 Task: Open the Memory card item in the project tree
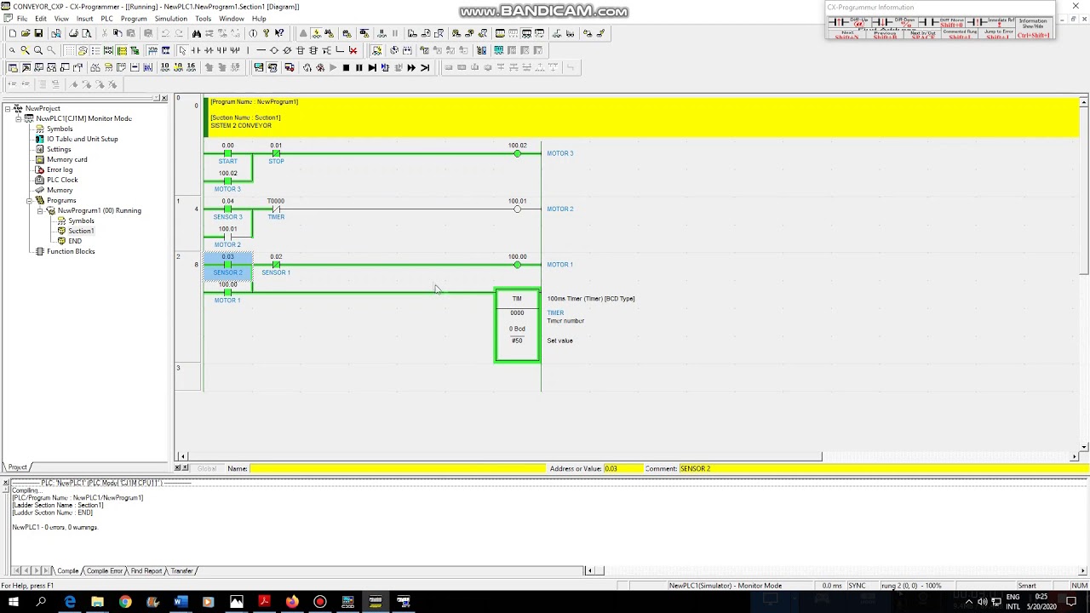[66, 159]
